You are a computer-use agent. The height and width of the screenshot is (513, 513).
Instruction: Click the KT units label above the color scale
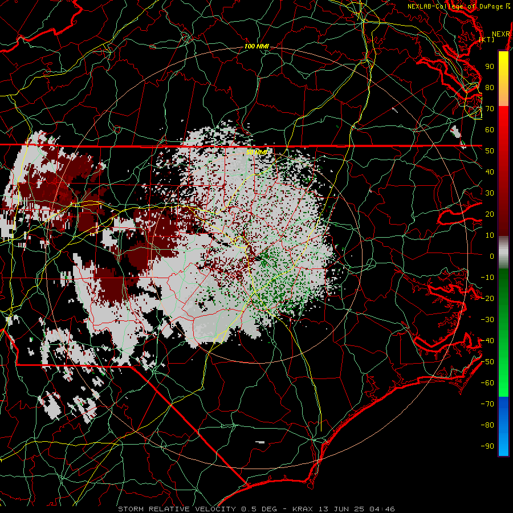[487, 39]
